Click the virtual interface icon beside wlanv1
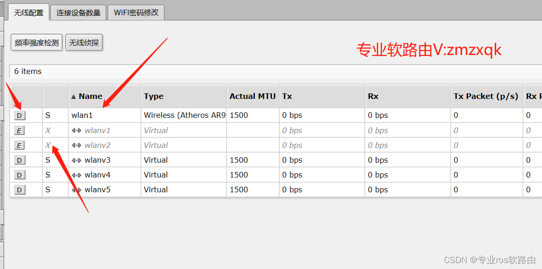542x269 pixels. tap(76, 130)
